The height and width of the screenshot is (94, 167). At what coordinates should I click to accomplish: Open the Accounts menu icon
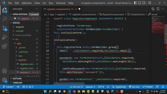[4, 71]
